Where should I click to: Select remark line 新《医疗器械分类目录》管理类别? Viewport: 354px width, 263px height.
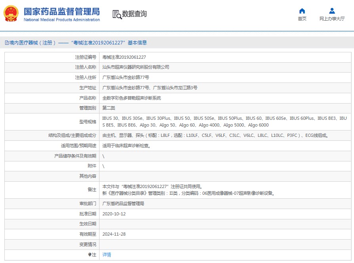coord(189,193)
